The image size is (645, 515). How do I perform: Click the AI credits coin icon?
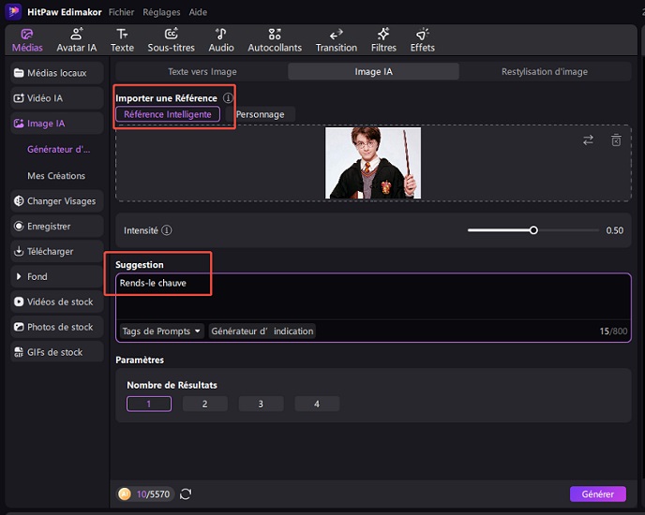click(125, 493)
